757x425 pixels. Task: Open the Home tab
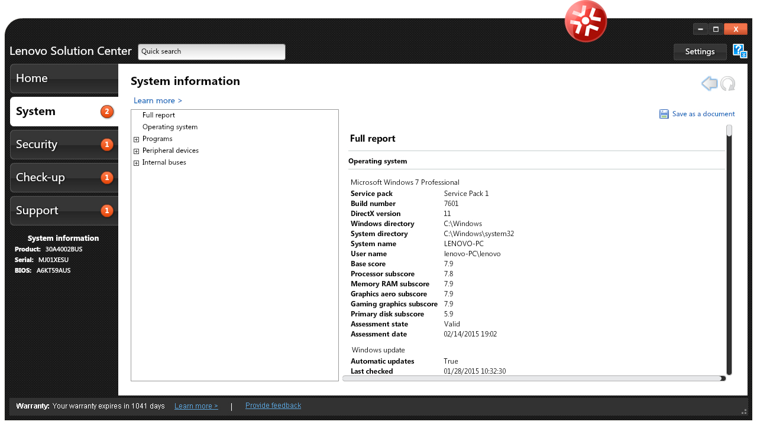coord(64,79)
